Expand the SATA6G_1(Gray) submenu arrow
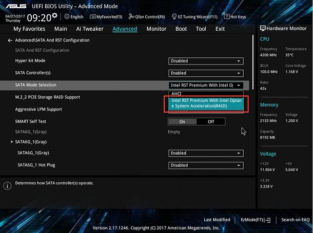313x233 pixels. pyautogui.click(x=12, y=142)
